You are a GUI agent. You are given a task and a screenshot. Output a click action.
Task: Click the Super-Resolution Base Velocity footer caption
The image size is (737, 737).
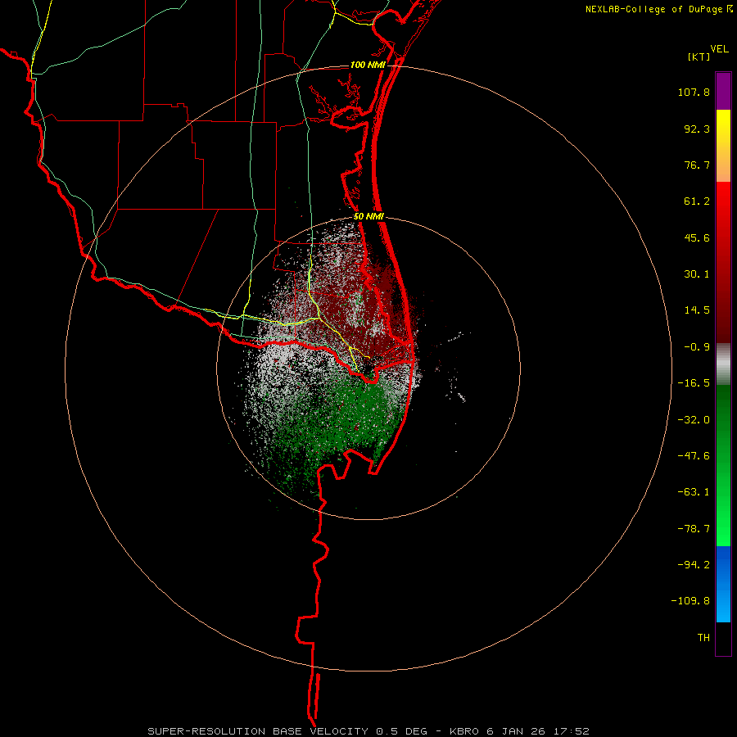[368, 731]
